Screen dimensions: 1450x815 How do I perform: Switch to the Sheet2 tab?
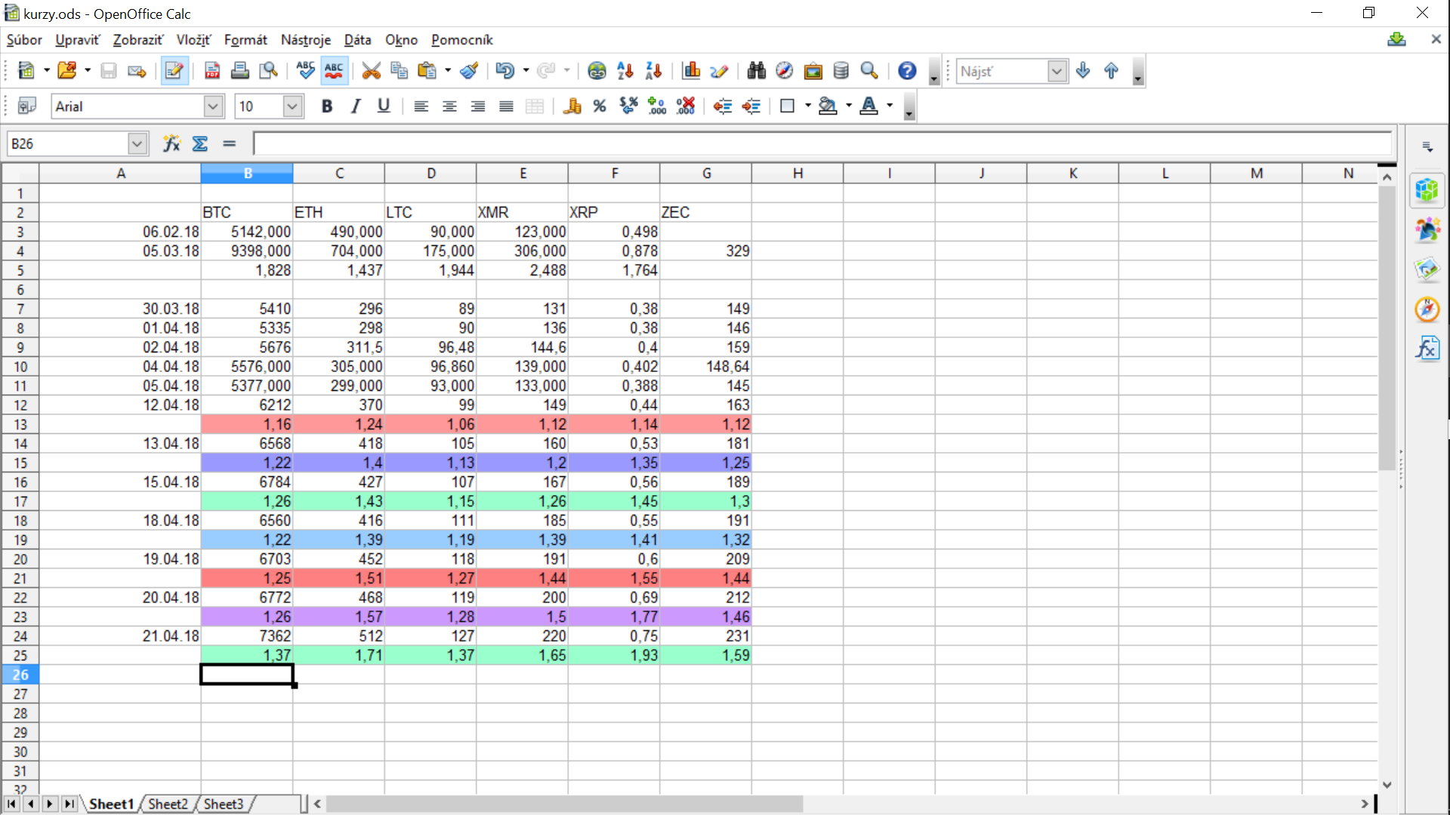(x=168, y=804)
